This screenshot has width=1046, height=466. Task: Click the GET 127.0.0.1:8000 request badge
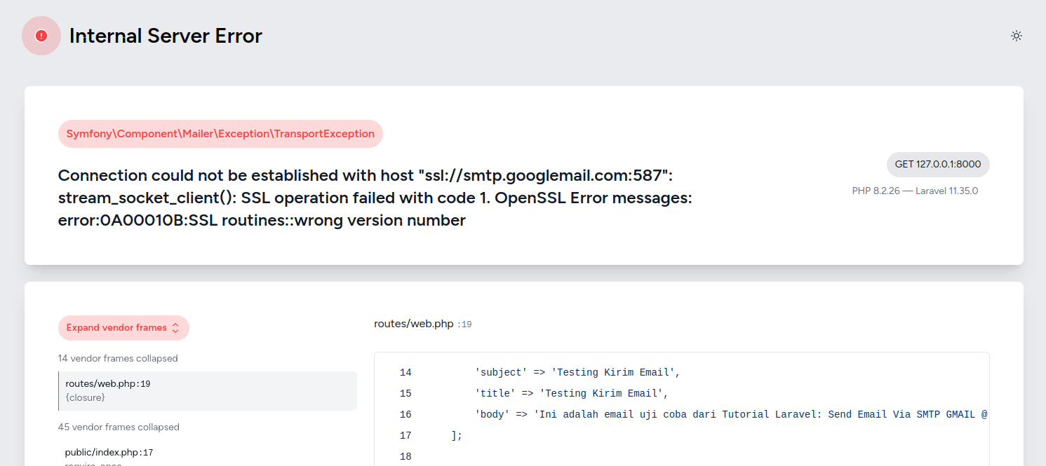[938, 164]
